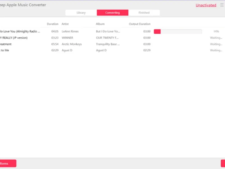Select the song title ending in 'reatment'

point(6,44)
